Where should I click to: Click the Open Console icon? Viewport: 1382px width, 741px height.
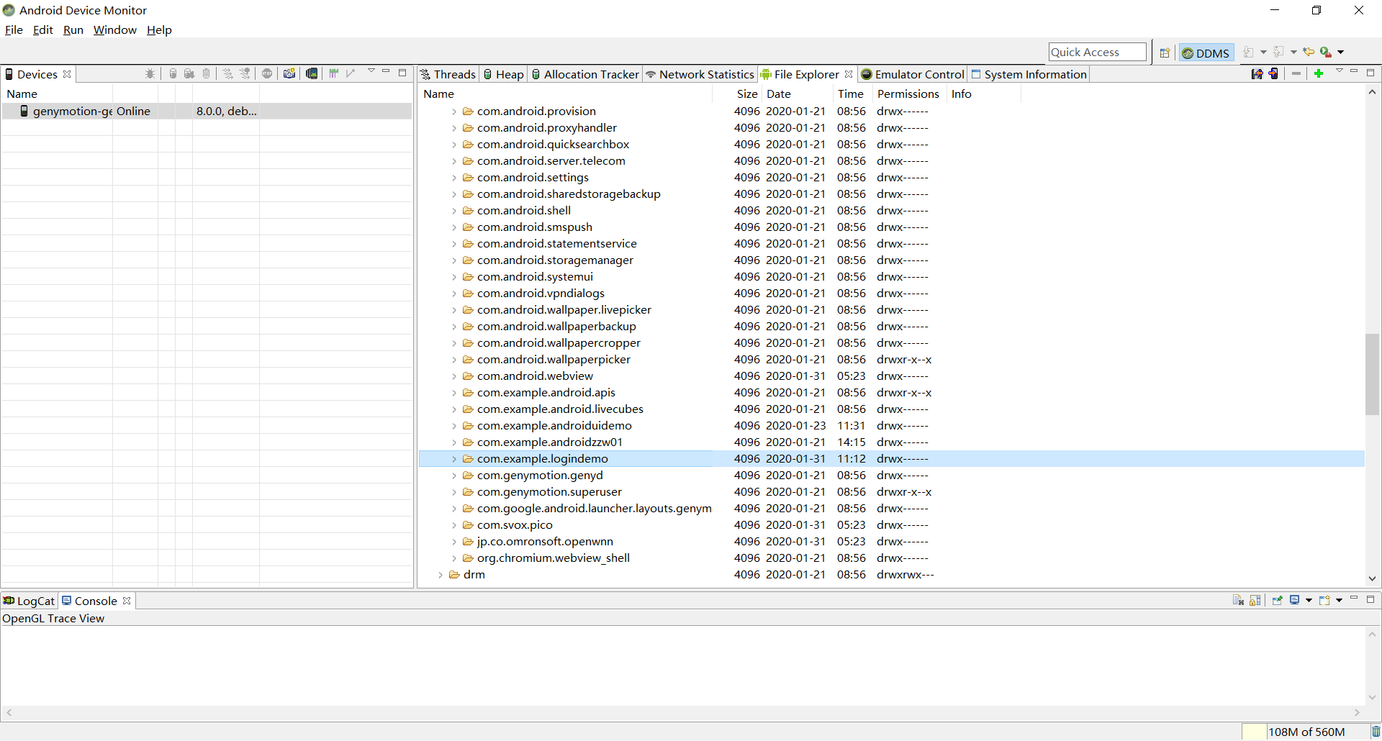pyautogui.click(x=1324, y=600)
